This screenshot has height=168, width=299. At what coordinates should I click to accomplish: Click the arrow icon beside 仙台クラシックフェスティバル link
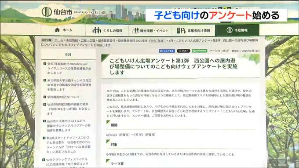click(44, 160)
